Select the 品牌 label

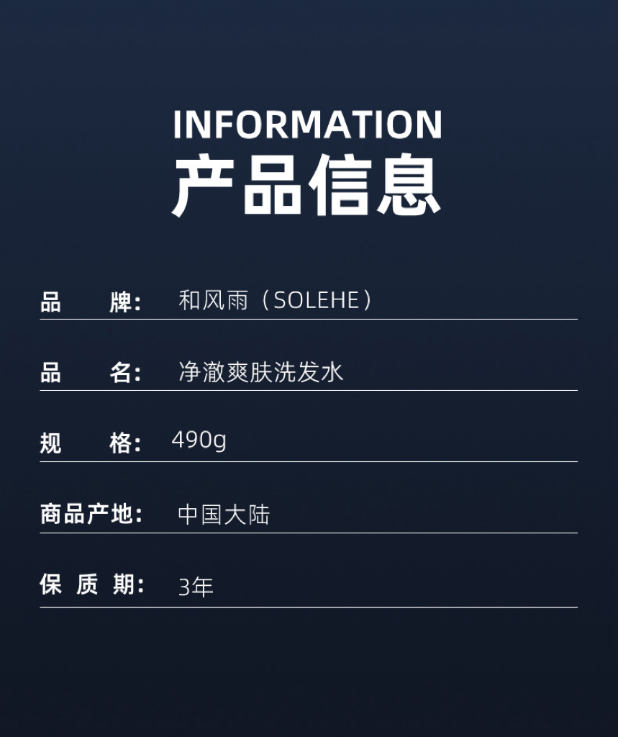click(x=91, y=302)
